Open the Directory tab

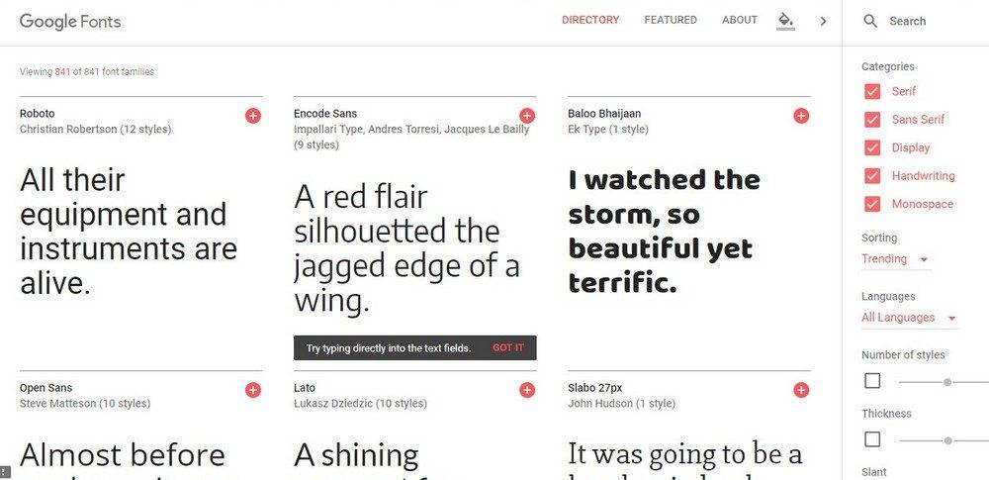tap(590, 20)
